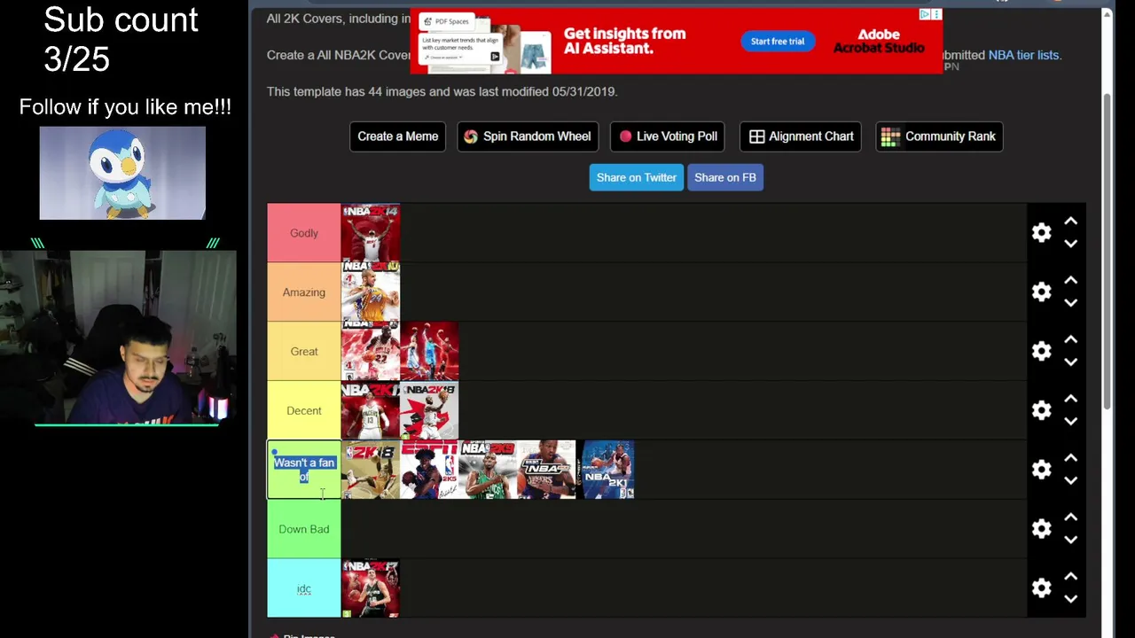
Task: Open the Alignment Chart option
Action: 801,136
